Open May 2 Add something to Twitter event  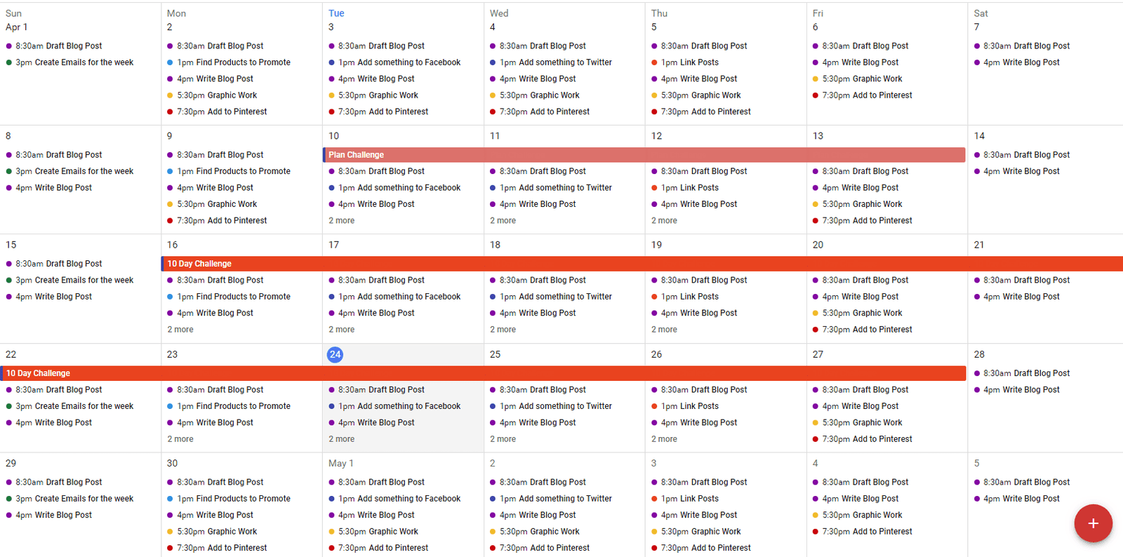[x=551, y=499]
